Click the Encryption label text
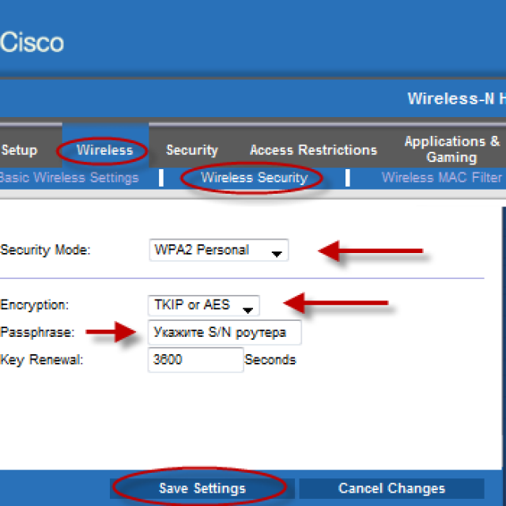Image resolution: width=506 pixels, height=506 pixels. [x=34, y=305]
